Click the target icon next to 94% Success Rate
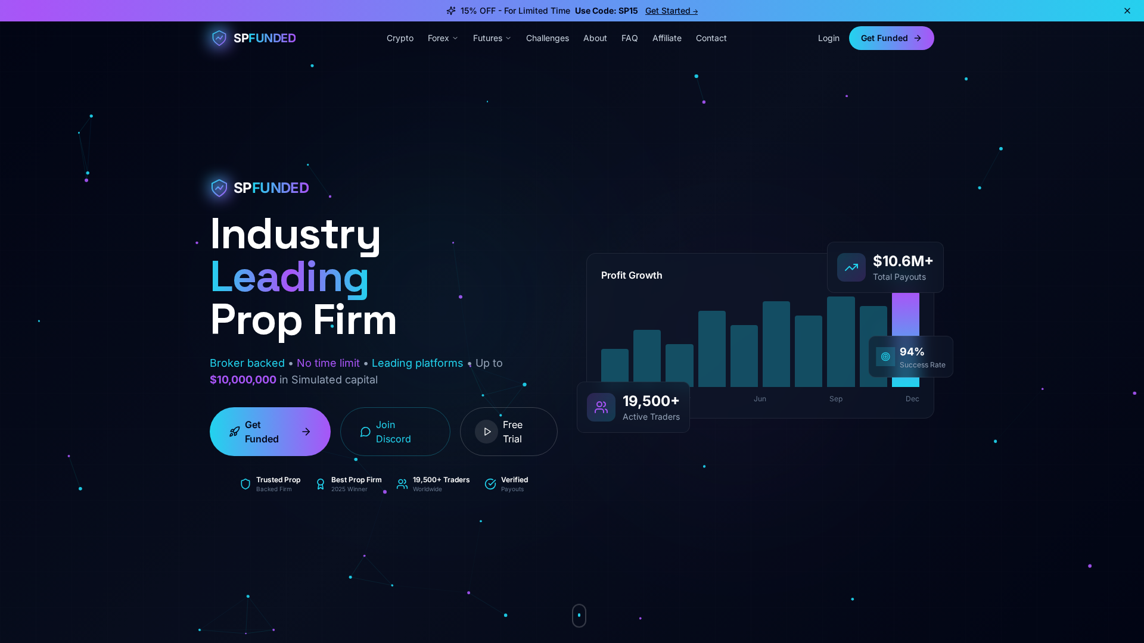 coord(884,356)
